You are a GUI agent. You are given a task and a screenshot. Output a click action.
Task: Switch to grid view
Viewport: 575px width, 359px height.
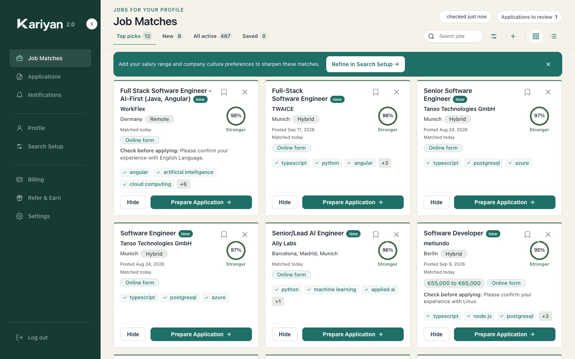point(536,36)
